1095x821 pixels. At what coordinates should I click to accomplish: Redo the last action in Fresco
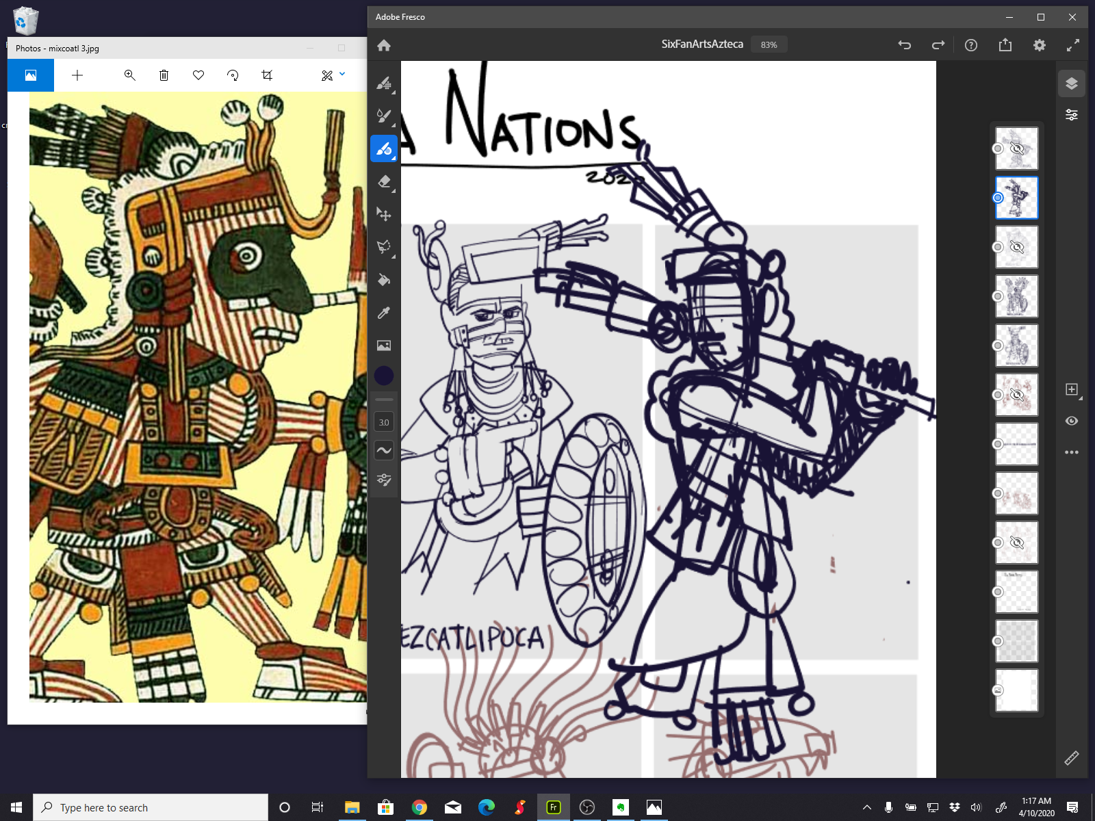[938, 45]
